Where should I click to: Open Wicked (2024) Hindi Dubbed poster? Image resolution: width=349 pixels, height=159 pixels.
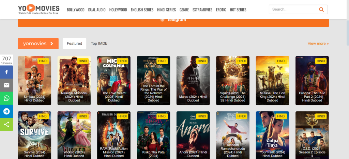click(x=74, y=135)
